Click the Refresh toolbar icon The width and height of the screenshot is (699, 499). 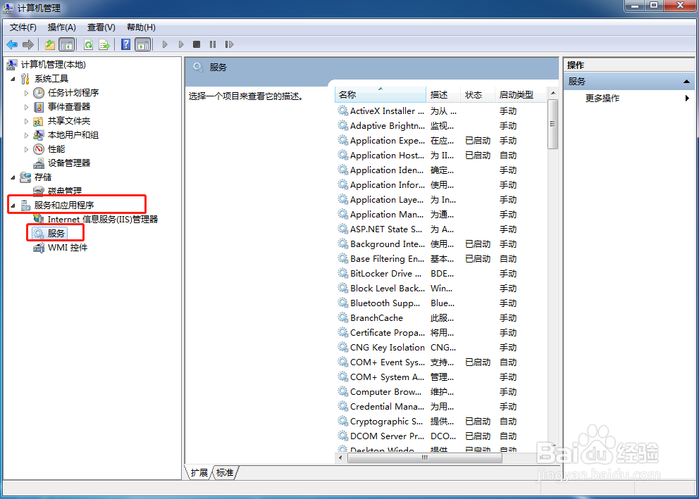click(86, 44)
